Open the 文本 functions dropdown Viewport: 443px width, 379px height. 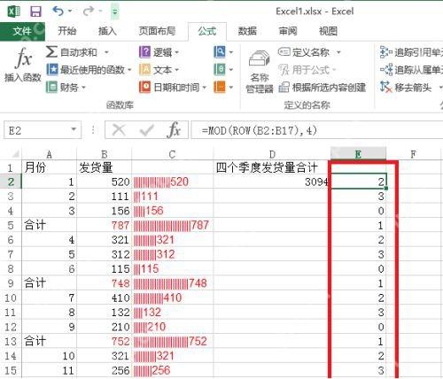point(159,70)
